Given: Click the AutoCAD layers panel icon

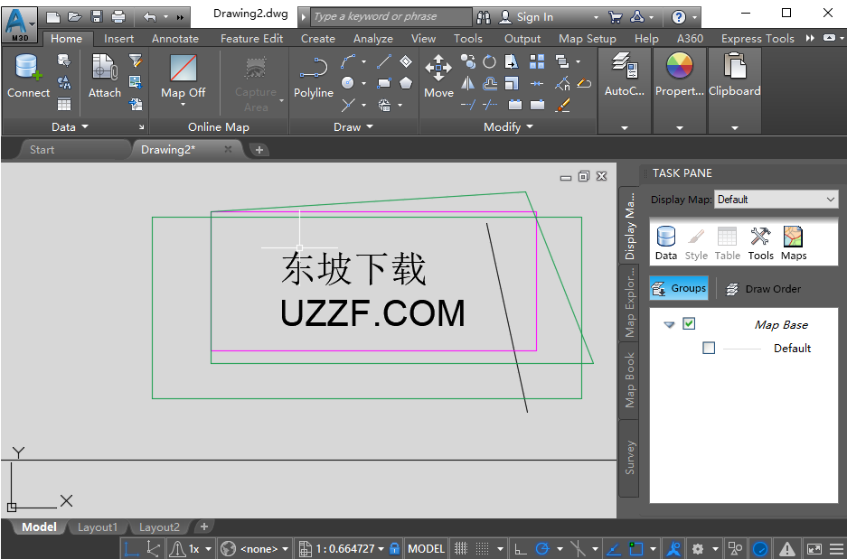Looking at the screenshot, I should click(x=625, y=66).
